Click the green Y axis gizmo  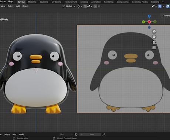click(143, 22)
